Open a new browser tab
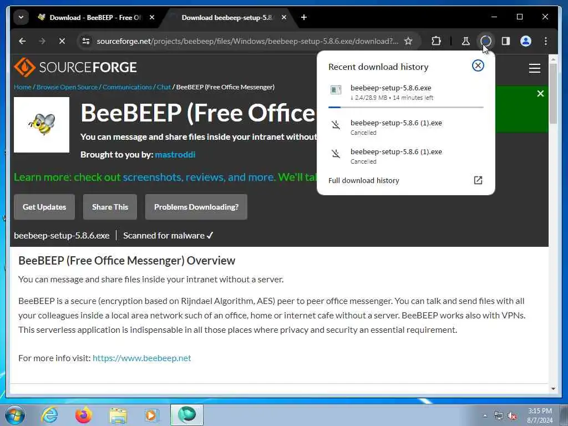Image resolution: width=568 pixels, height=426 pixels. click(x=304, y=17)
